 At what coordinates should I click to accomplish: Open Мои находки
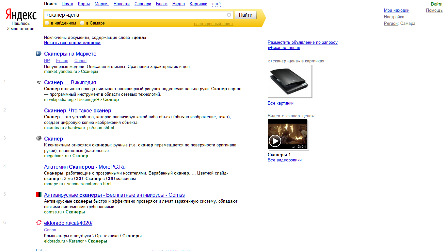tap(397, 10)
